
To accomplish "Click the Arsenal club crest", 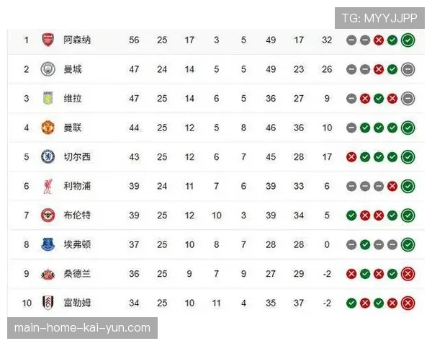I will point(48,40).
